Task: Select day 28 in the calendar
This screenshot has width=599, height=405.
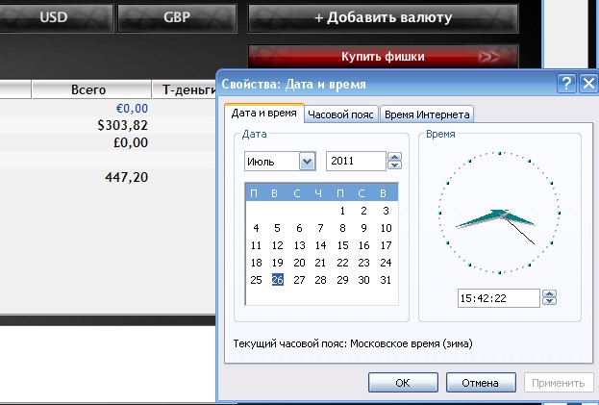Action: pos(320,280)
